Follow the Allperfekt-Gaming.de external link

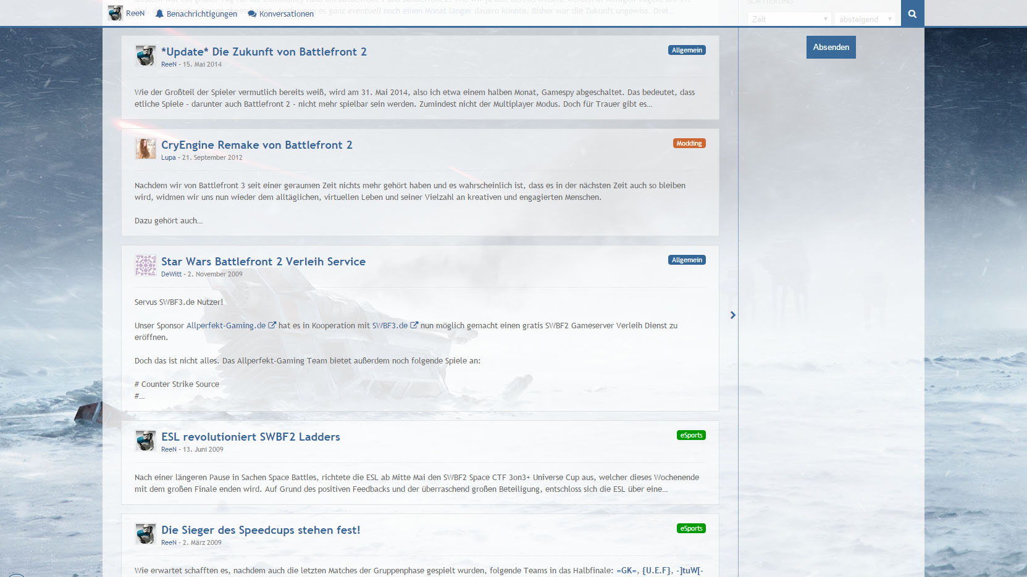tap(231, 325)
